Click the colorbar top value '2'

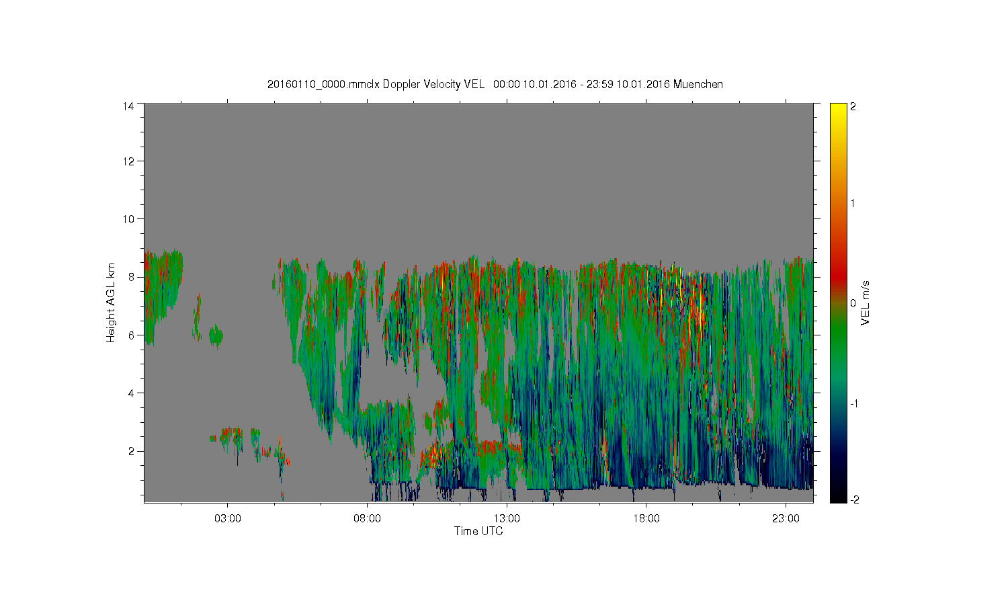(x=853, y=107)
